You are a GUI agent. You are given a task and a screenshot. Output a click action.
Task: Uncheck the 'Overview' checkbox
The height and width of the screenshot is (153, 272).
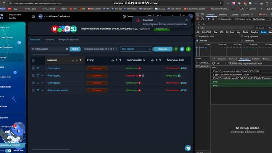[197, 41]
